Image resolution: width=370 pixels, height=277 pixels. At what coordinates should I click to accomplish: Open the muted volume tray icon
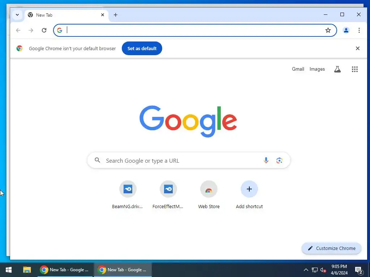point(323,270)
